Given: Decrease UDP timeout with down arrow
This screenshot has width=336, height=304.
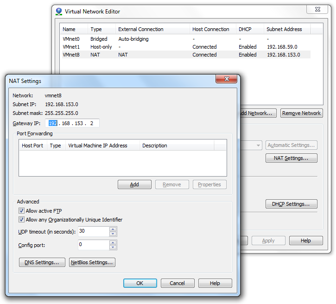Looking at the screenshot, I should point(113,234).
